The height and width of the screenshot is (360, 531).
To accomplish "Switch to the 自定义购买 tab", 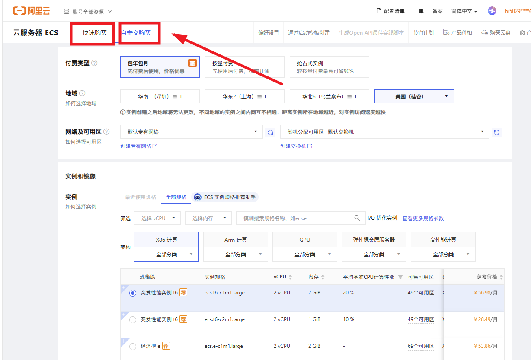I will [x=136, y=33].
